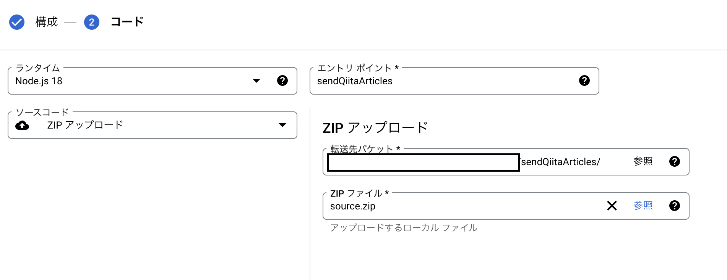
Task: Click the destination bucket help icon
Action: [675, 161]
